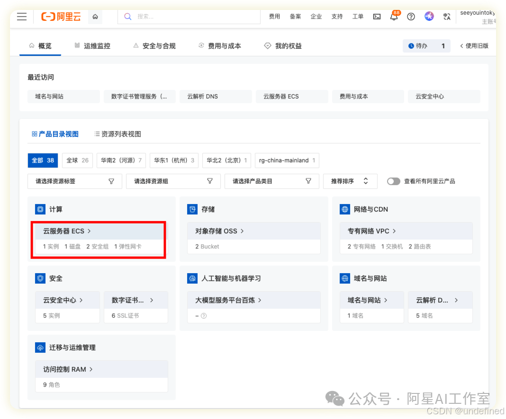Screen dimensions: 506x419
Task: Click the 安全 shield icon
Action: pyautogui.click(x=40, y=278)
